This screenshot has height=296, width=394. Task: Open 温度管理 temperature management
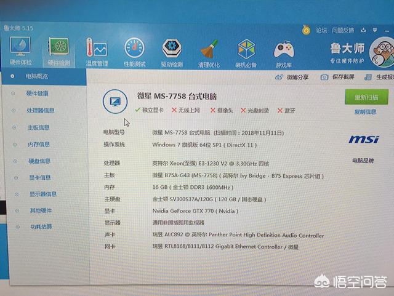tap(97, 52)
